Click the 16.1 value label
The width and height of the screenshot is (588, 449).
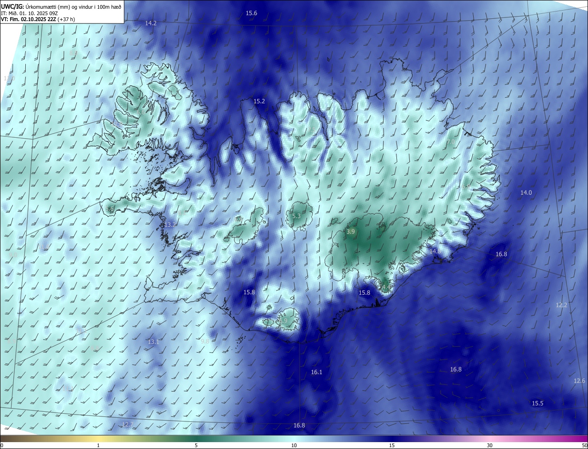(317, 372)
